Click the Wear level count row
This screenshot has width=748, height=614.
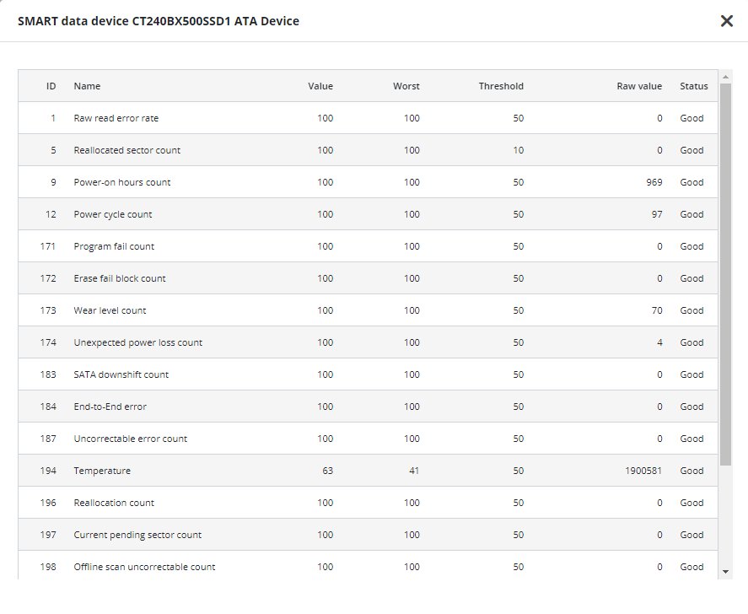coord(110,310)
